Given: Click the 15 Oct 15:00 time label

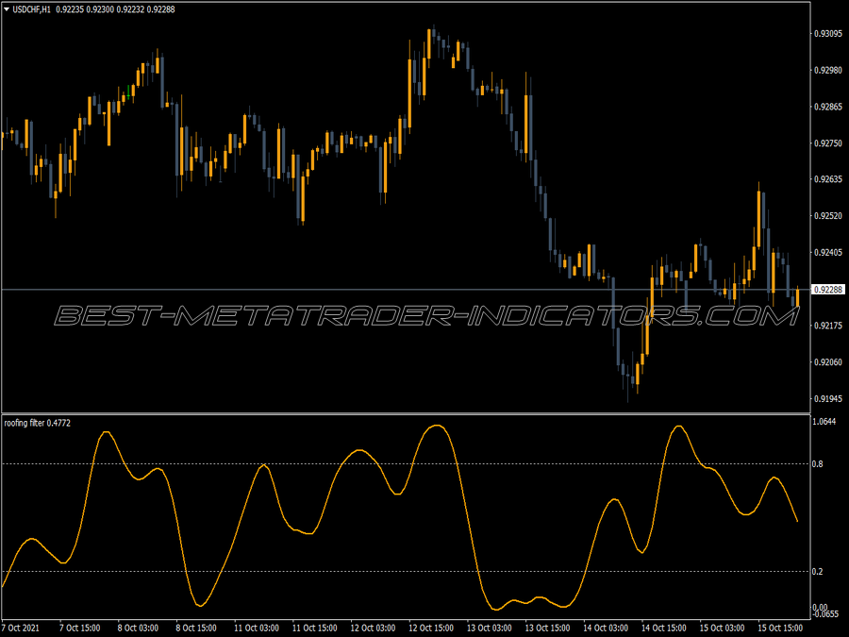Looking at the screenshot, I should (x=780, y=628).
